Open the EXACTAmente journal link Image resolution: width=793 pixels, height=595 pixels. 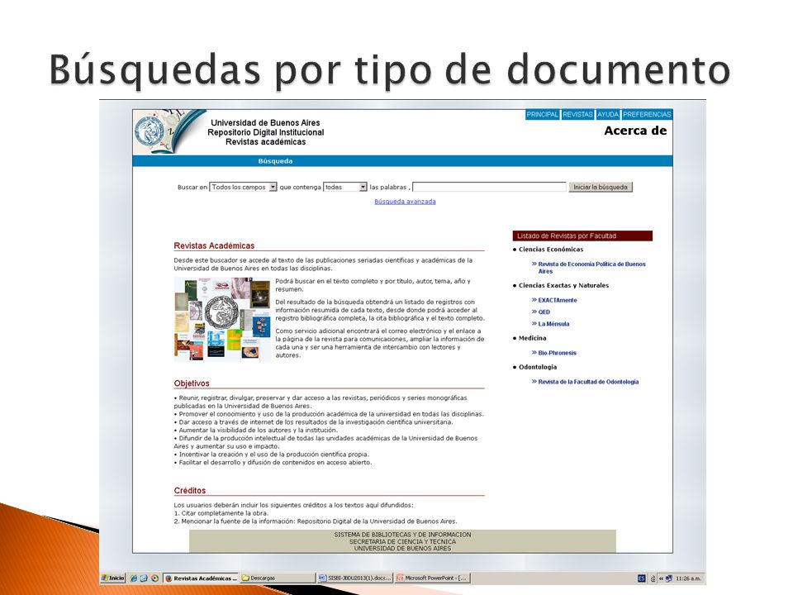pyautogui.click(x=557, y=300)
